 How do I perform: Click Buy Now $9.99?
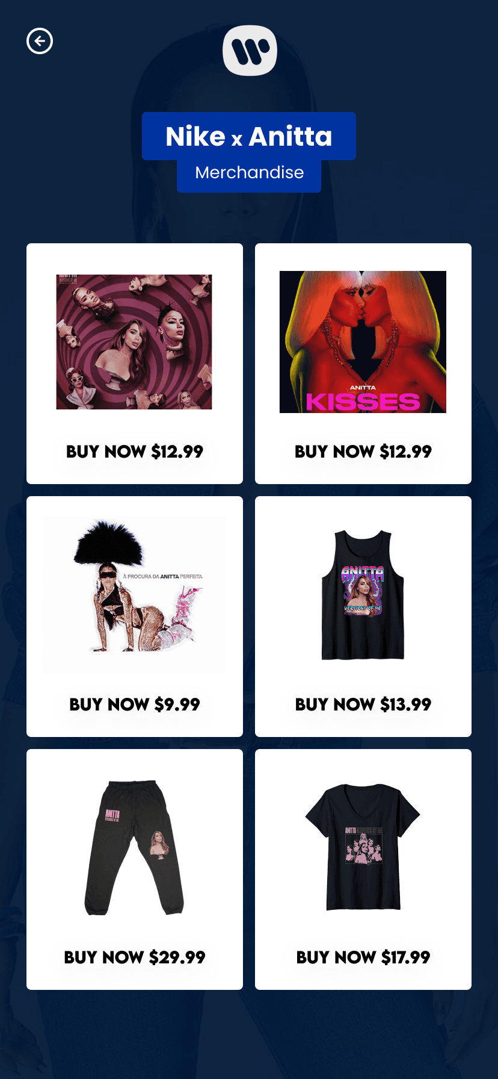pos(135,704)
